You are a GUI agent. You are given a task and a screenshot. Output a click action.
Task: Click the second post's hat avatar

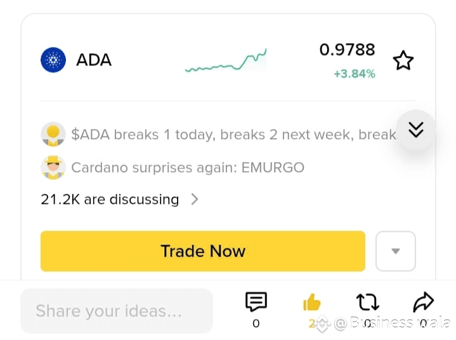(x=53, y=167)
